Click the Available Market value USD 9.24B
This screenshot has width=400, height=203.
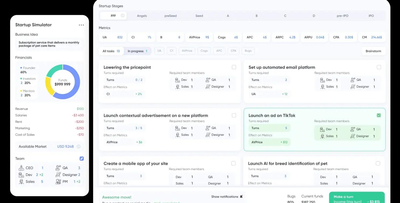point(65,147)
